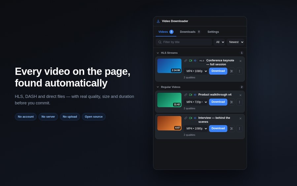The image size is (297, 186).
Task: Click the HLS, DASH and direct files description
Action: tap(75, 100)
